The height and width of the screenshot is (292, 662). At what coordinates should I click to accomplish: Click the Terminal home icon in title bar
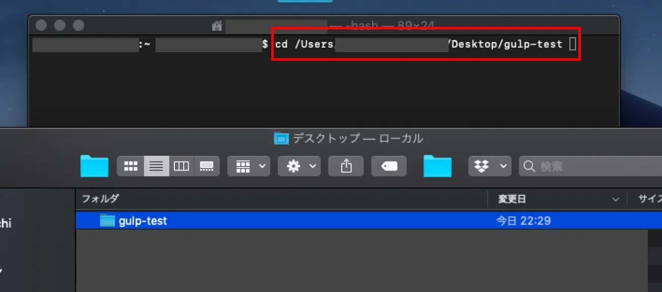pyautogui.click(x=217, y=25)
